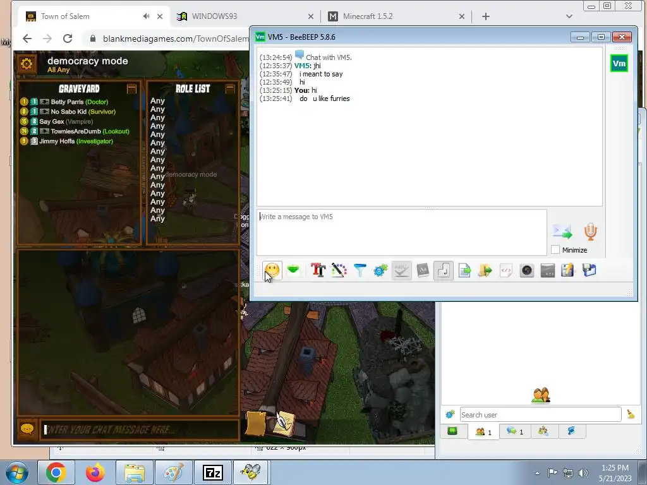The image size is (647, 485).
Task: Click the blankmediagames.com address bar
Action: pos(176,39)
